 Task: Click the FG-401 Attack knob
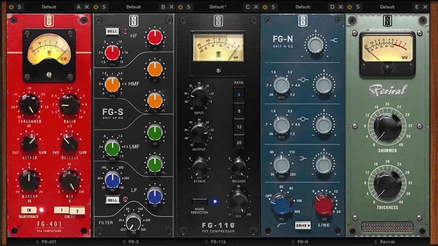click(29, 143)
